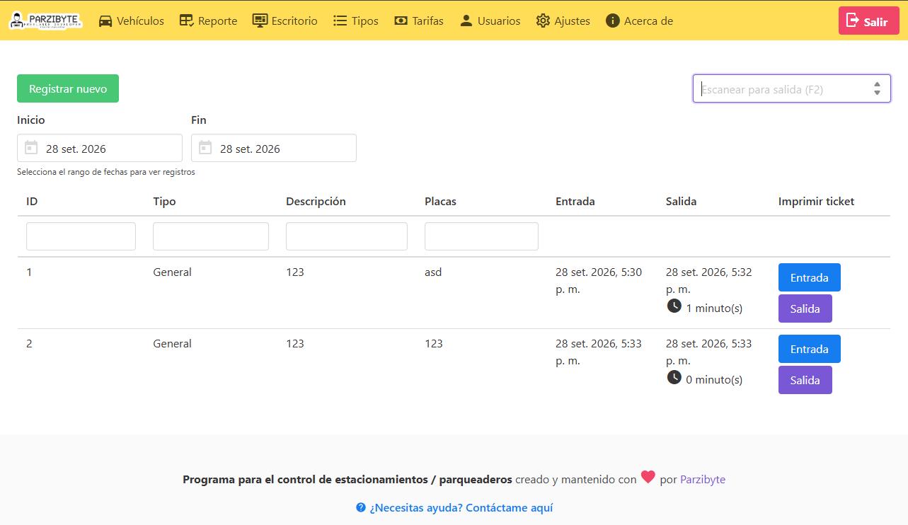Click the list icon beside Tipos
The width and height of the screenshot is (908, 525).
(340, 21)
